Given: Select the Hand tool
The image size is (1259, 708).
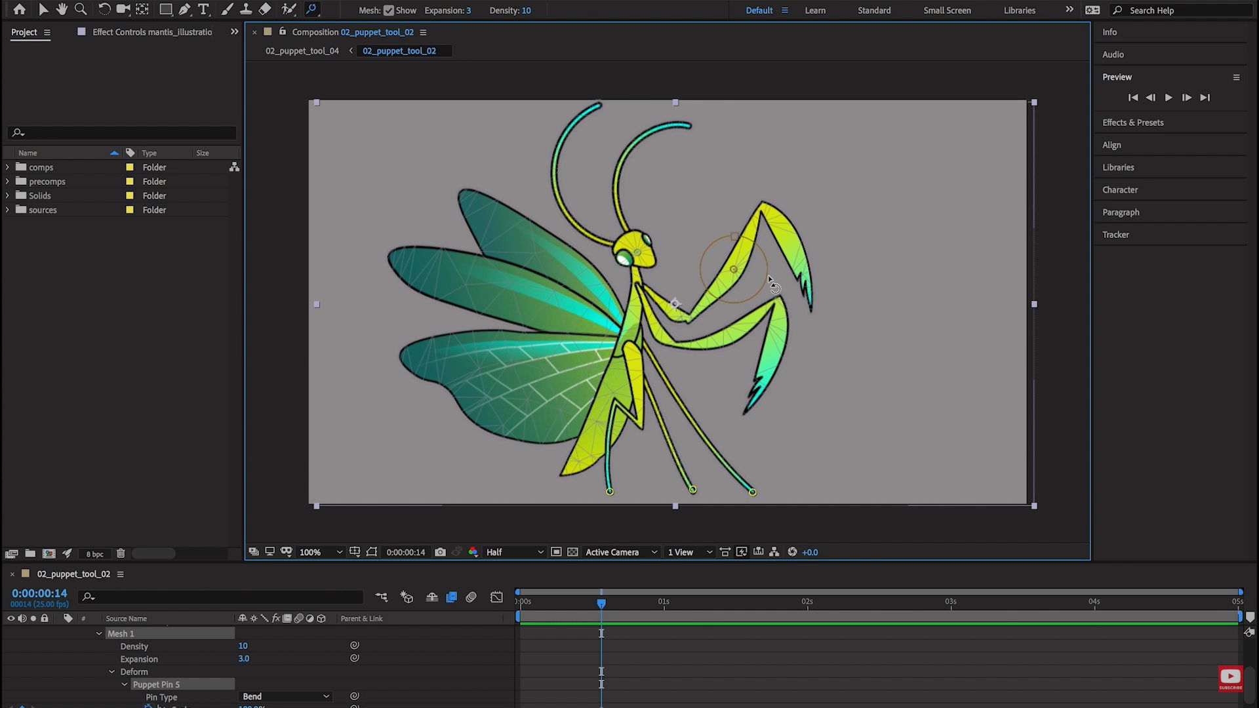Looking at the screenshot, I should click(x=62, y=9).
